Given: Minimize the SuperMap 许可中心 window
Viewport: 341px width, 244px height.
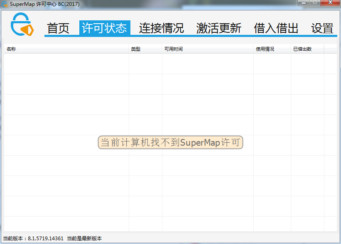Looking at the screenshot, I should [x=304, y=3].
